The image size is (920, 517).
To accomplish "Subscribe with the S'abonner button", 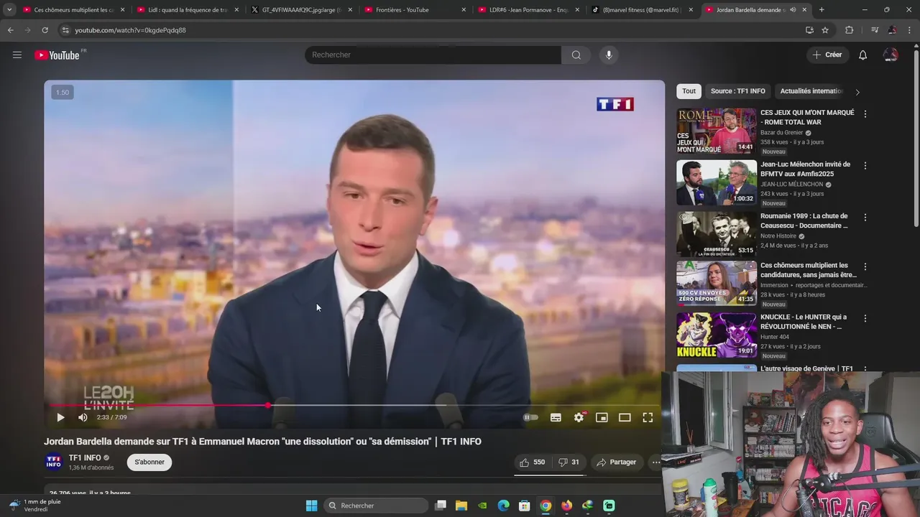I will (x=149, y=462).
